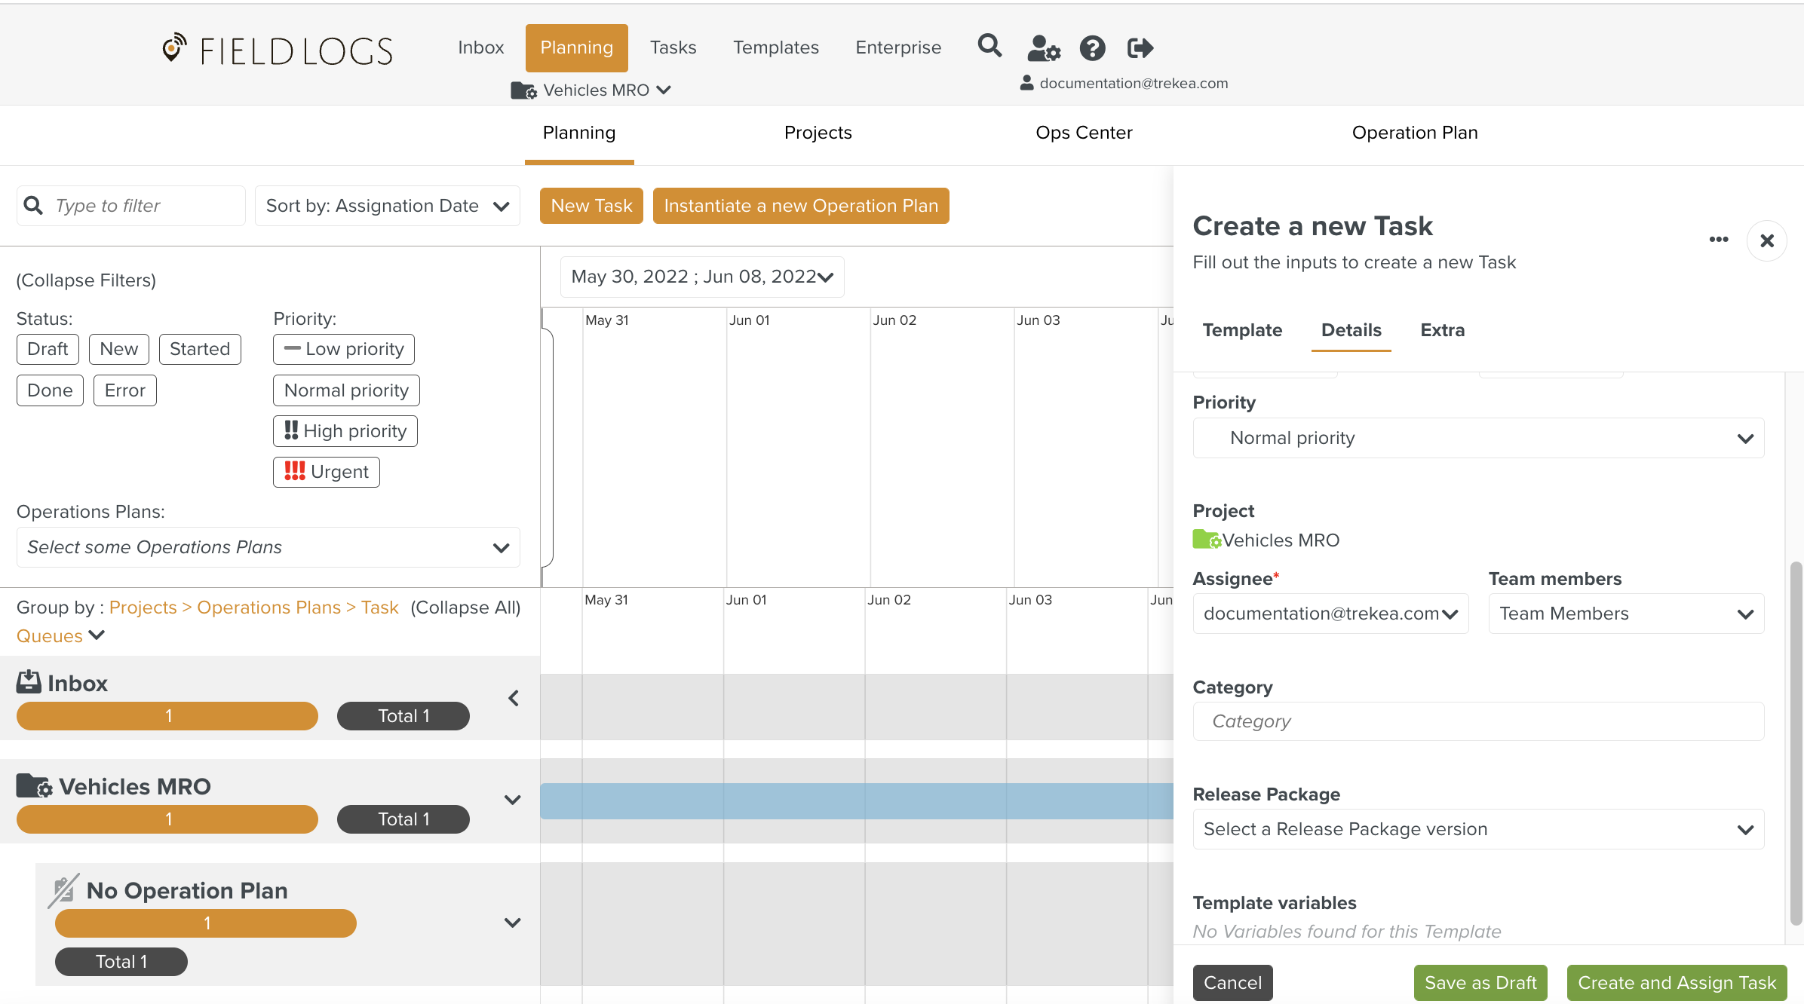
Task: Click the Category input field
Action: click(x=1477, y=721)
